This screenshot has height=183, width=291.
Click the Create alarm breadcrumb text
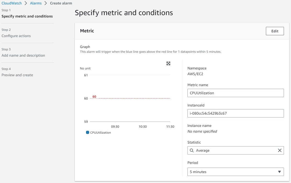61,3
